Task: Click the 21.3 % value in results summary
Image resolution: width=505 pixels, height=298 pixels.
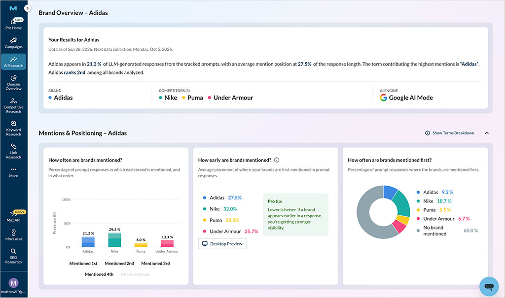Action: pyautogui.click(x=94, y=64)
